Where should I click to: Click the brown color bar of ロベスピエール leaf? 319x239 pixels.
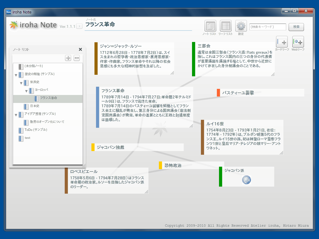[x=66, y=181]
